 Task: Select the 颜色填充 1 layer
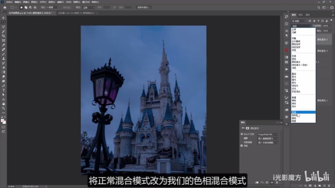[x=323, y=100]
